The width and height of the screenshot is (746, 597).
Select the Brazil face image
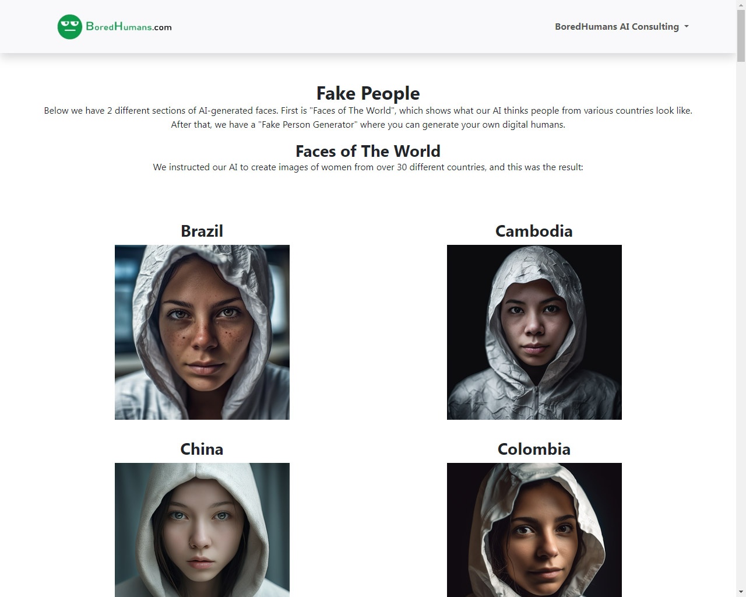click(202, 332)
